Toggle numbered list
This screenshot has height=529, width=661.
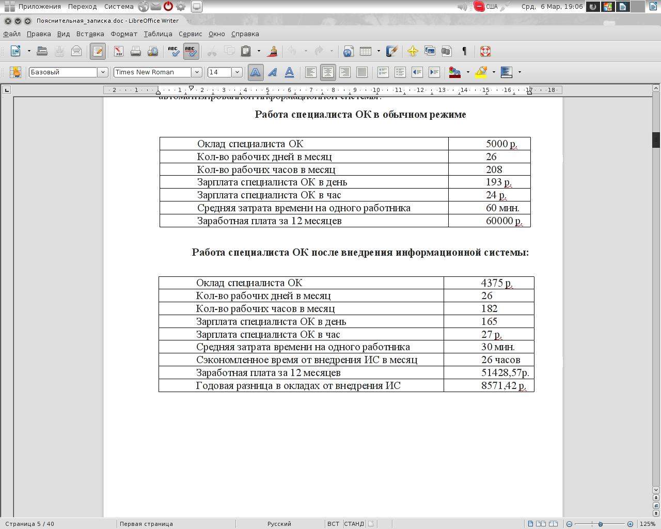click(383, 72)
